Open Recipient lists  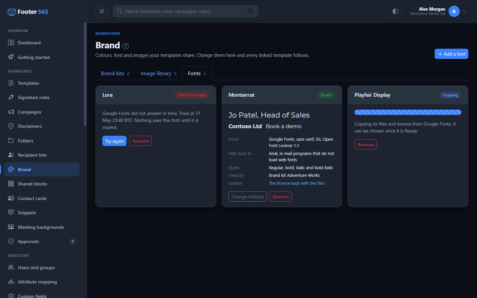pyautogui.click(x=42, y=155)
